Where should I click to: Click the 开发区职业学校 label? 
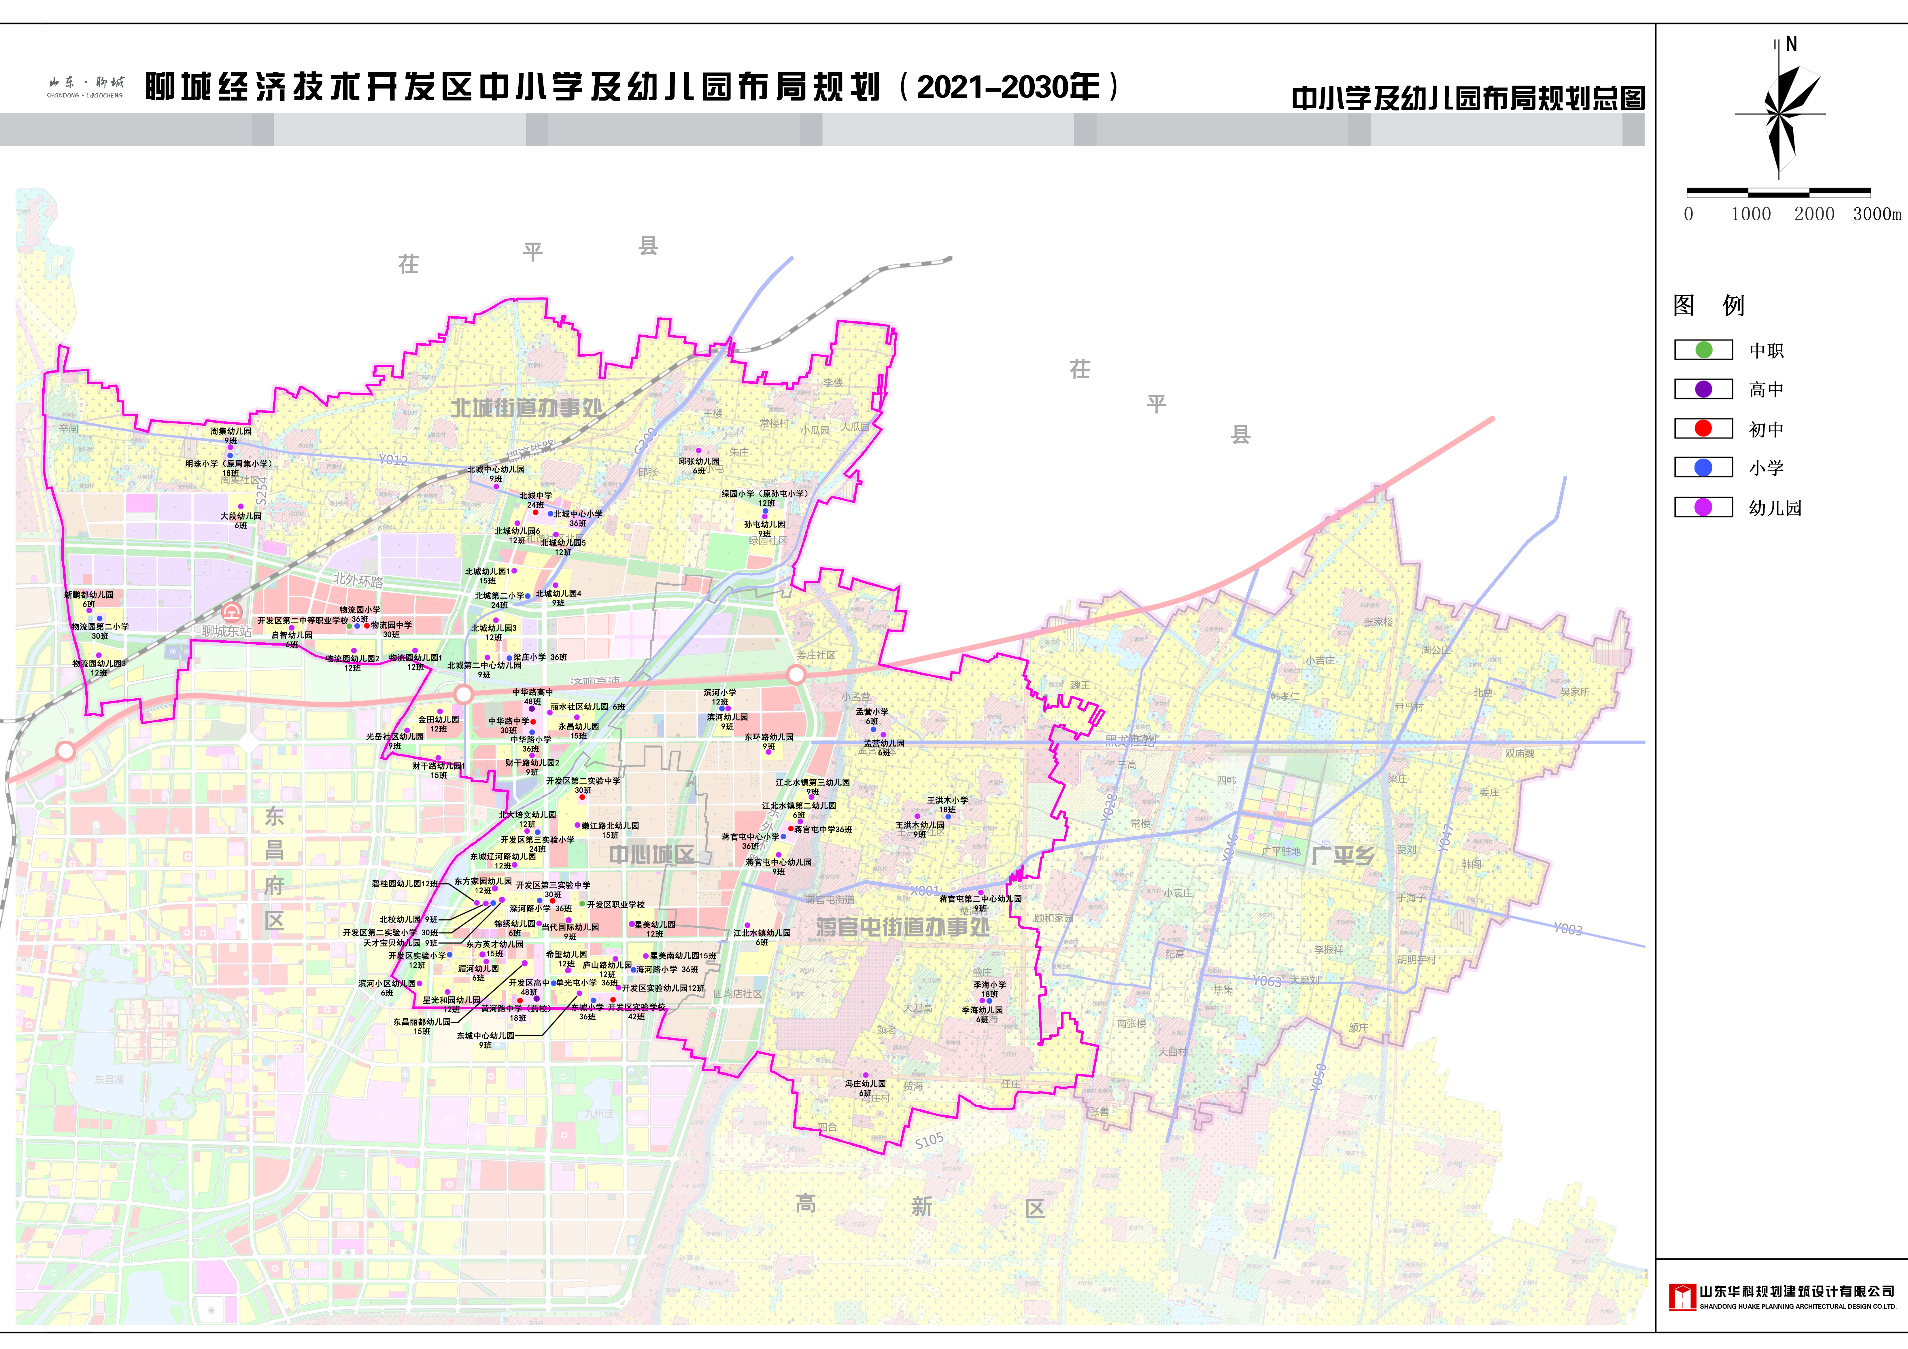pos(616,905)
